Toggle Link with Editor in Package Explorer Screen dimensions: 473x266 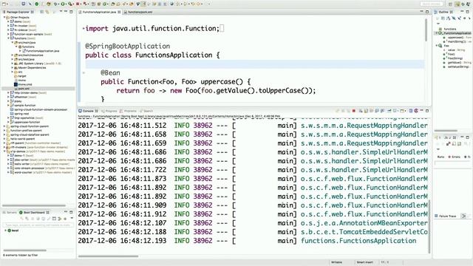pos(47,12)
